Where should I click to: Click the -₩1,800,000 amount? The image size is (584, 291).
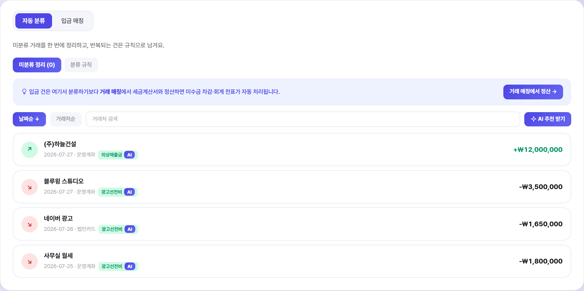541,261
